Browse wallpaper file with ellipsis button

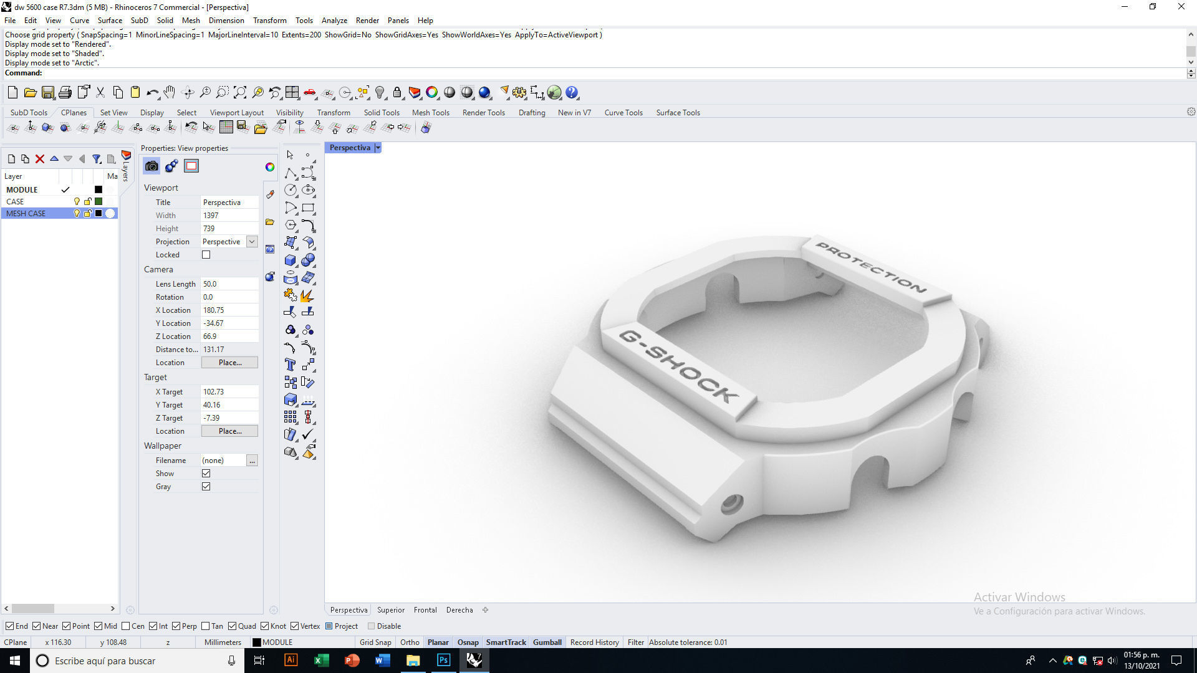click(252, 461)
